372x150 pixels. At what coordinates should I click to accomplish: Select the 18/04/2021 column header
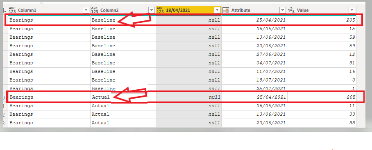[188, 10]
